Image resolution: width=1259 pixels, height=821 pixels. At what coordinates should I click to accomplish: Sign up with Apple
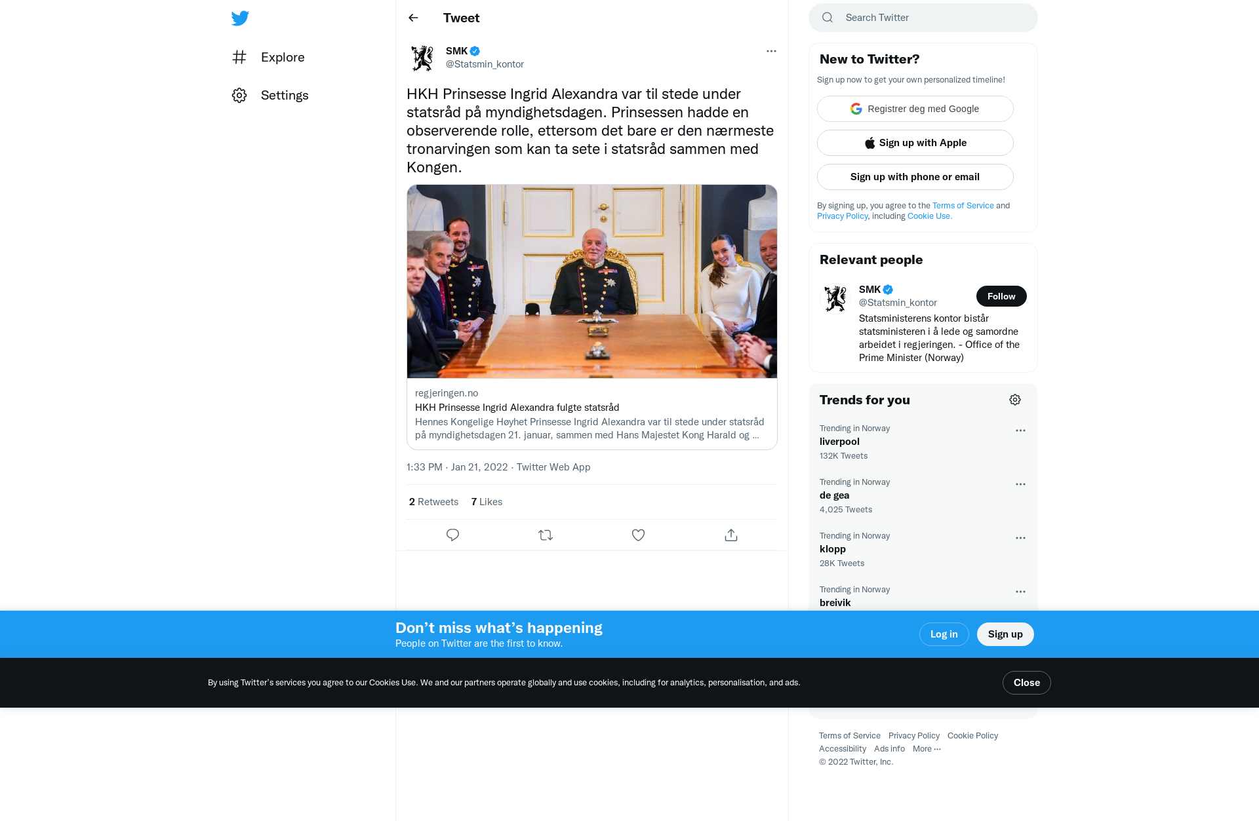pos(915,143)
